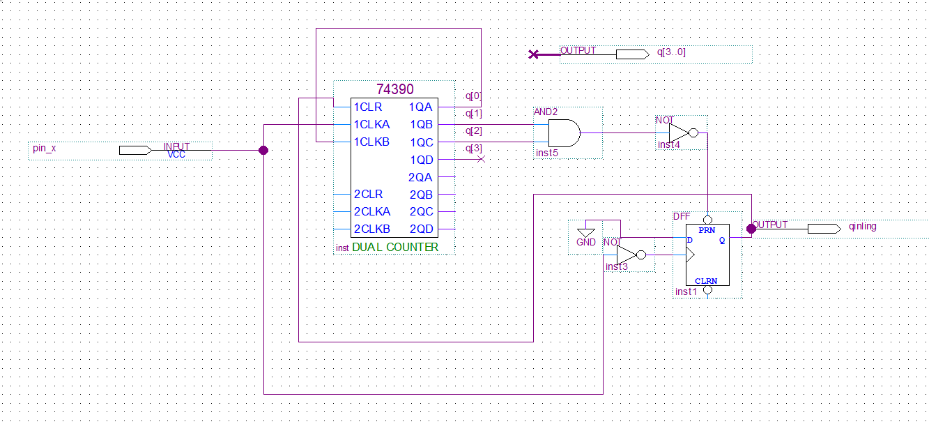The height and width of the screenshot is (424, 929).
Task: Click the 2QC output label
Action: pos(421,212)
